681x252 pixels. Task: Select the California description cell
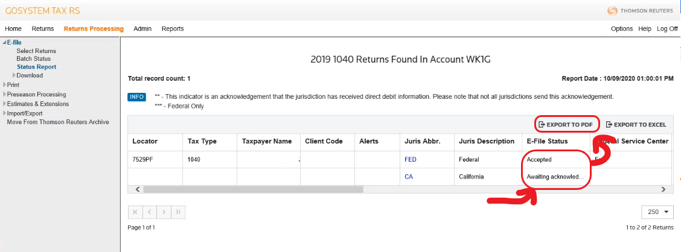[488, 177]
